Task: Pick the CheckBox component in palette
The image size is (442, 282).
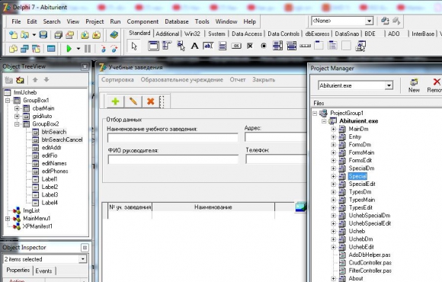Action: click(250, 46)
